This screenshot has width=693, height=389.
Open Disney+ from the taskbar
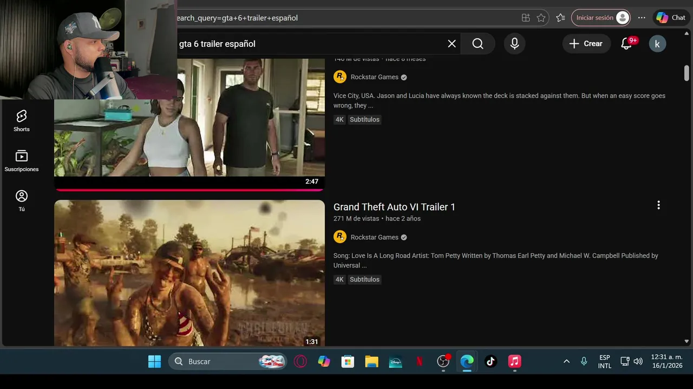[395, 361]
